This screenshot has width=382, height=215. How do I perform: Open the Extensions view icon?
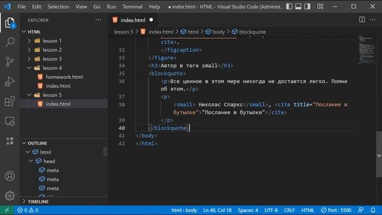[10, 101]
